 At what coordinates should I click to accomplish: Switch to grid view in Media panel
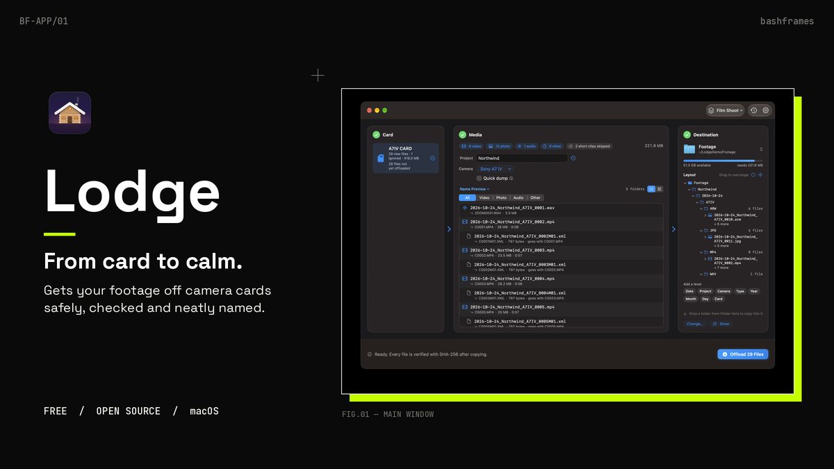[x=660, y=189]
